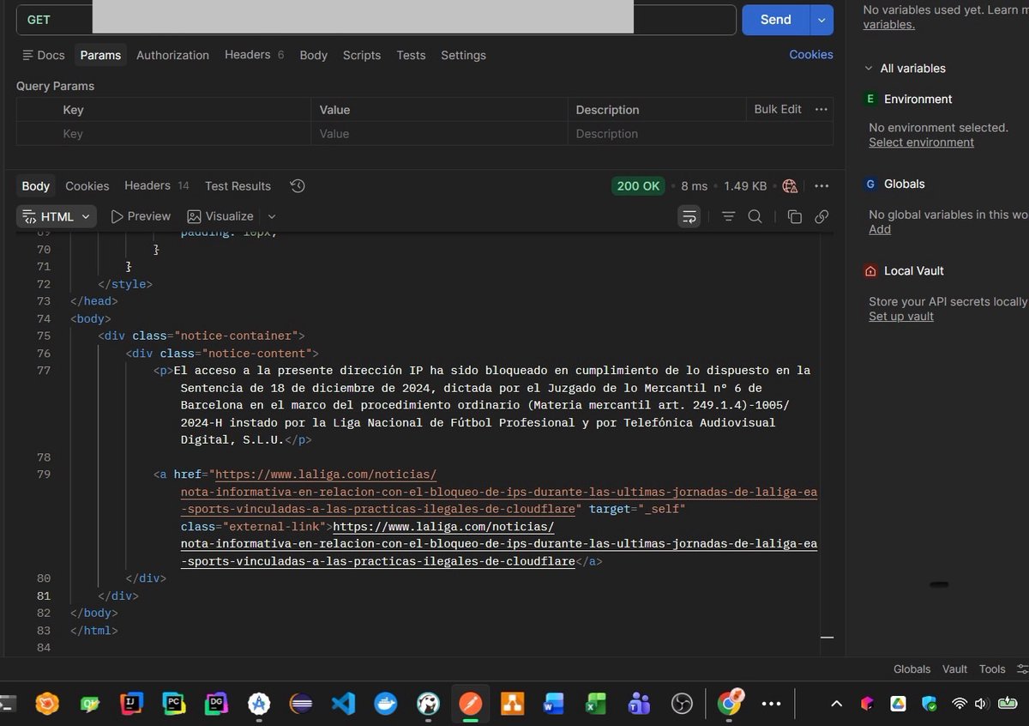The height and width of the screenshot is (726, 1029).
Task: Click the response time 8 ms
Action: click(x=695, y=186)
